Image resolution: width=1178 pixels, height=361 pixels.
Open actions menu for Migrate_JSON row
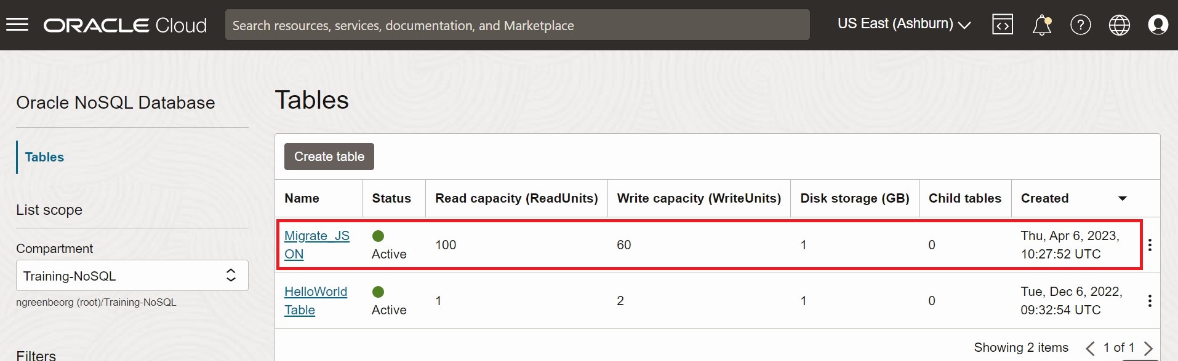coord(1150,245)
